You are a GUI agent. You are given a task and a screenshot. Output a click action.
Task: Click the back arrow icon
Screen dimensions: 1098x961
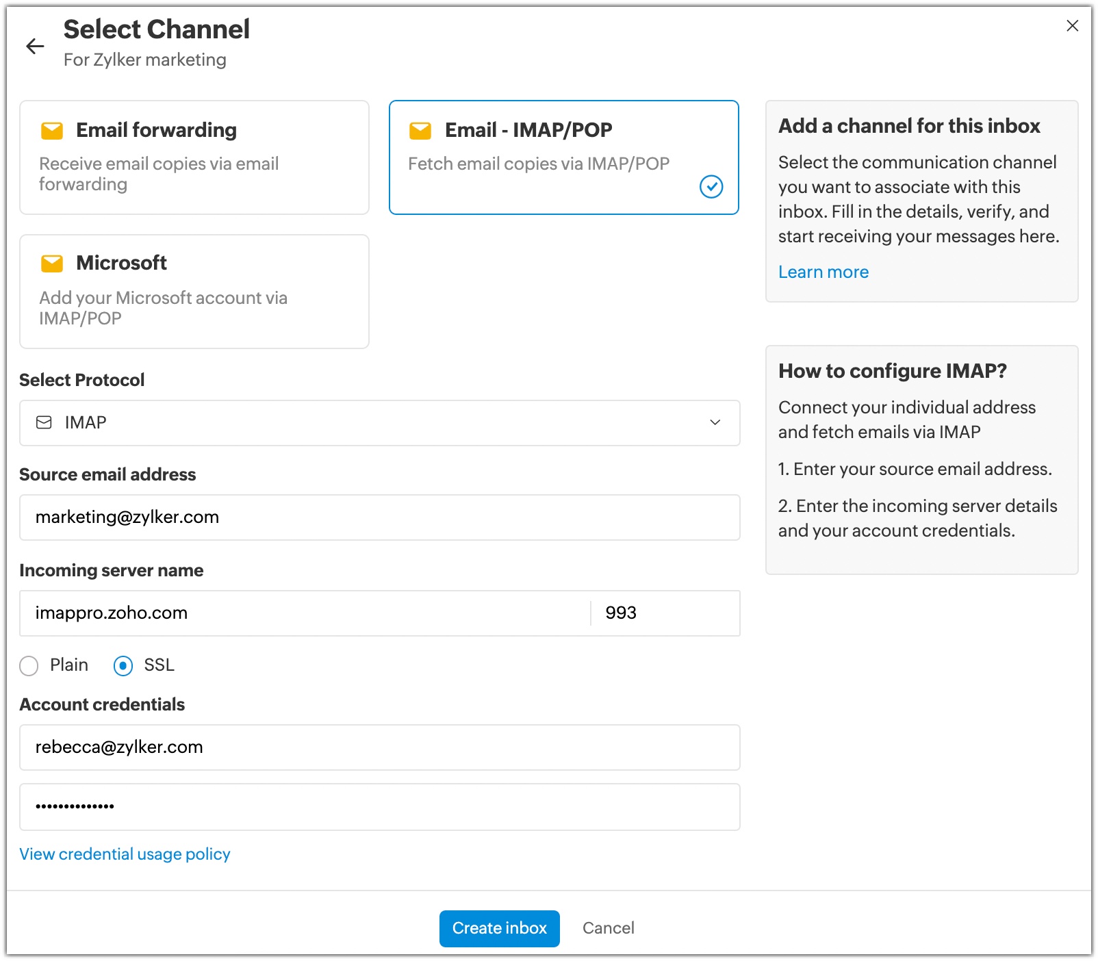[x=35, y=46]
